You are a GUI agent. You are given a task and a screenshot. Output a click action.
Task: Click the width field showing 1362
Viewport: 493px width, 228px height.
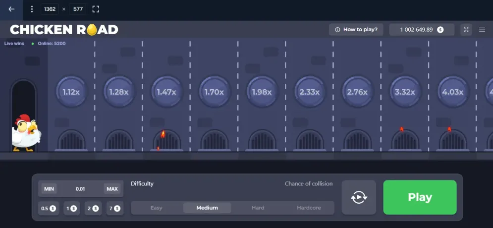pyautogui.click(x=50, y=9)
